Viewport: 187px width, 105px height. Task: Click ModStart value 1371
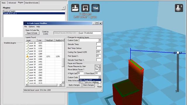coord(48,56)
